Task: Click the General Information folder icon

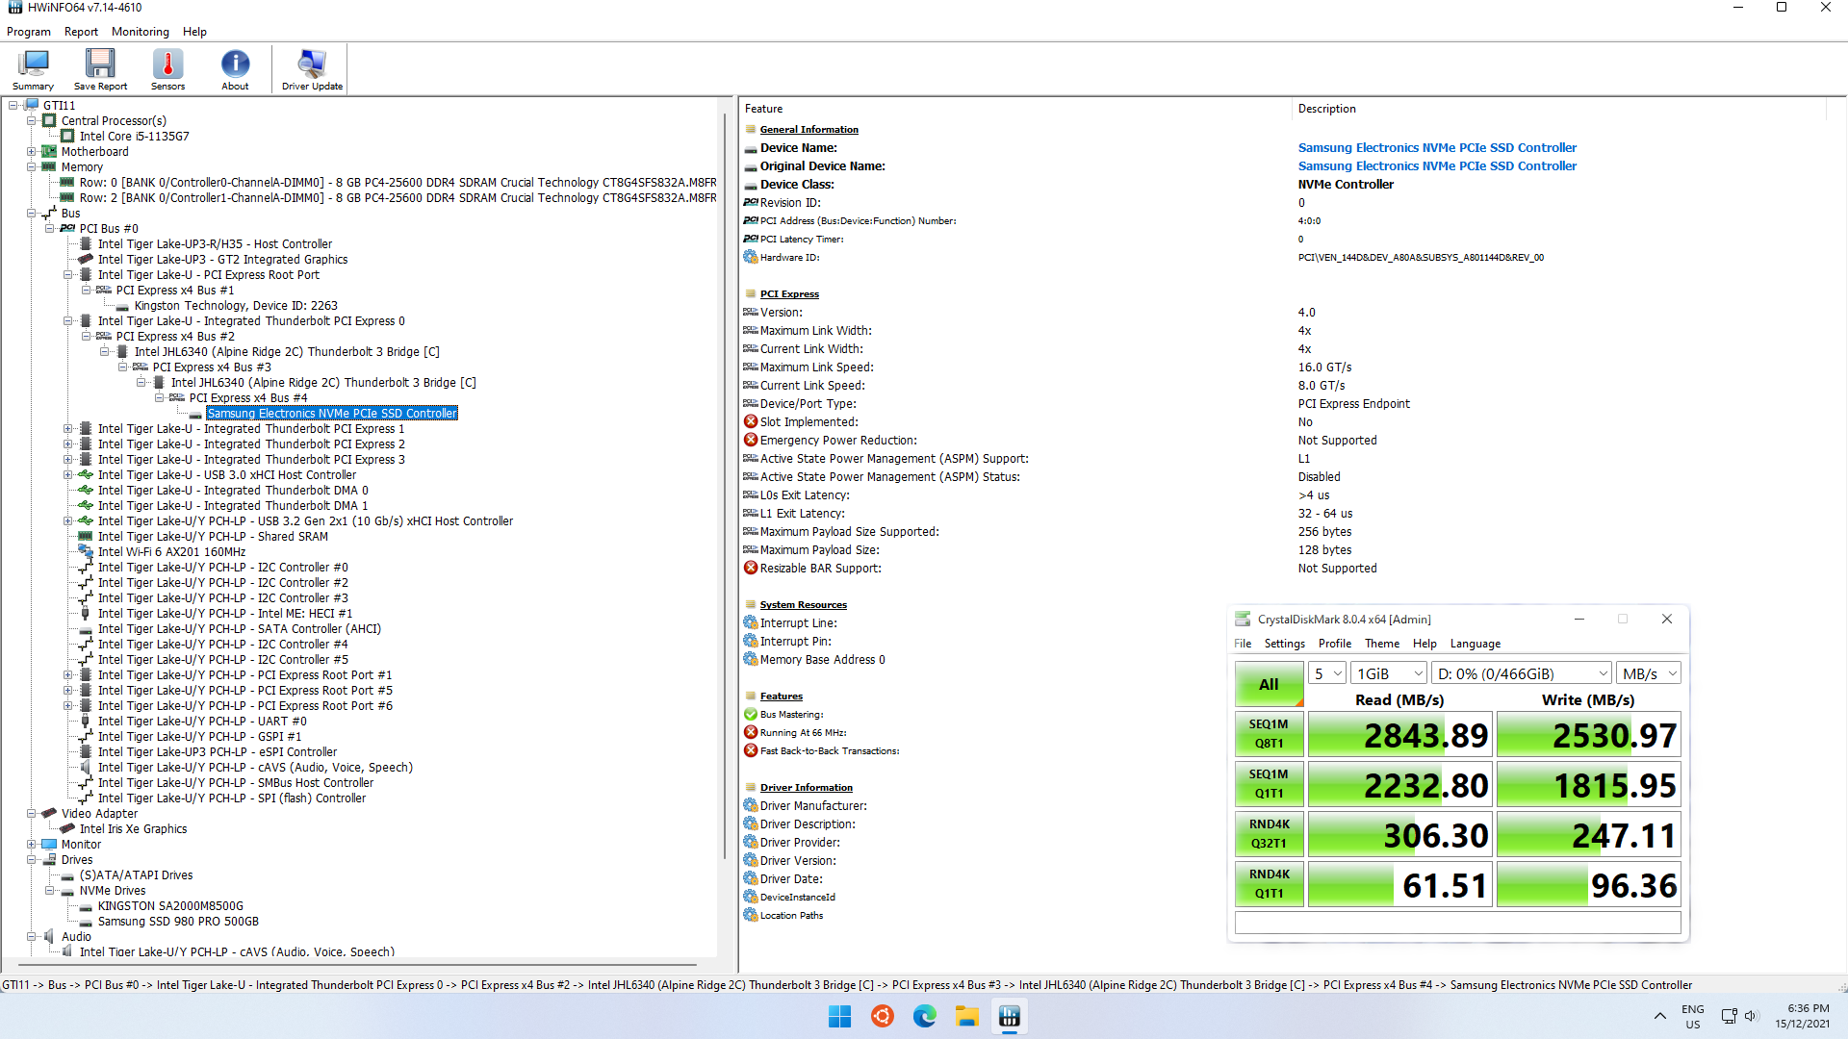Action: (751, 129)
